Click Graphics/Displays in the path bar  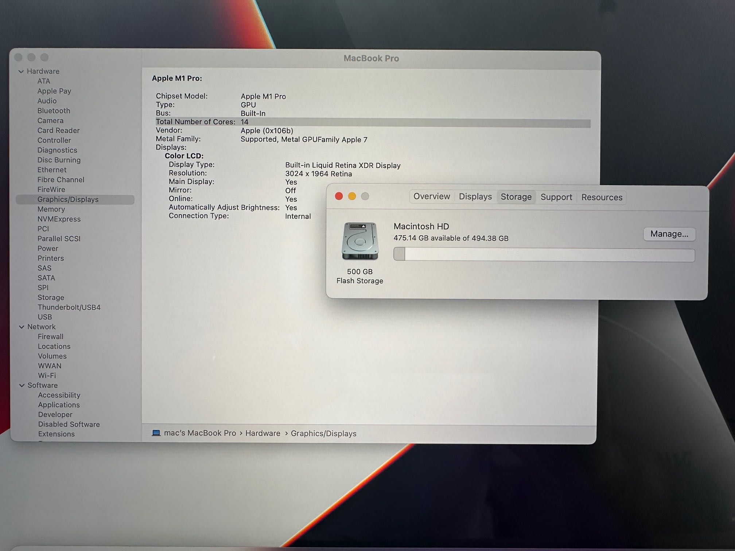(324, 434)
